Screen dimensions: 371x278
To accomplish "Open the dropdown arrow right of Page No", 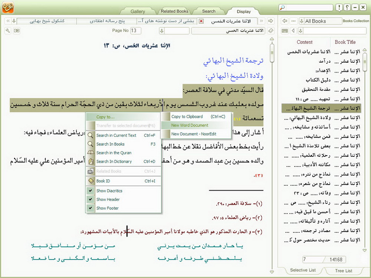I will pyautogui.click(x=162, y=30).
